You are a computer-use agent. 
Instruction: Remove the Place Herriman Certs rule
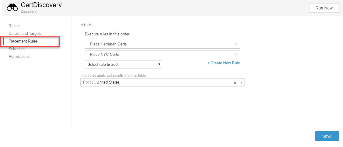click(x=236, y=44)
